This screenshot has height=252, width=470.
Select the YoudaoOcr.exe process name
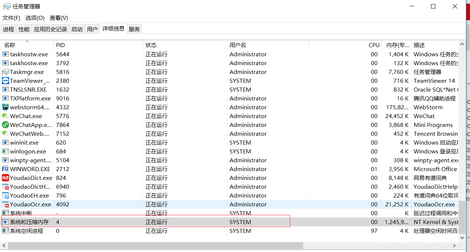pyautogui.click(x=31, y=204)
